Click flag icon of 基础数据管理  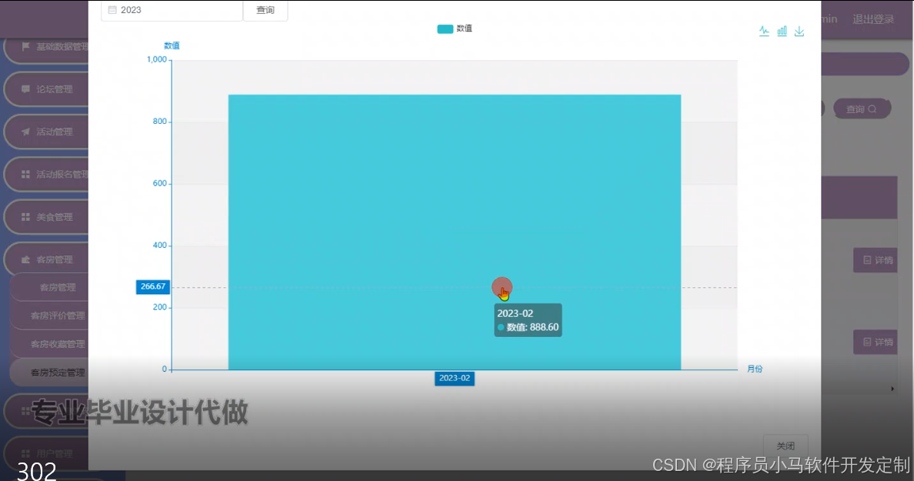pyautogui.click(x=25, y=47)
